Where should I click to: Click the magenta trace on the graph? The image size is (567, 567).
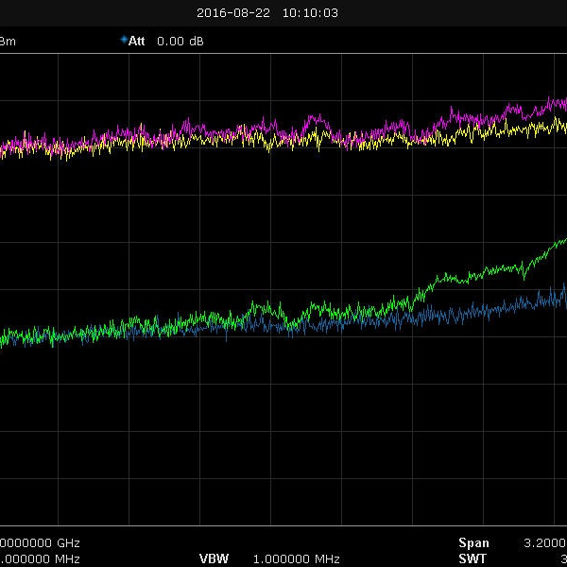(x=317, y=120)
